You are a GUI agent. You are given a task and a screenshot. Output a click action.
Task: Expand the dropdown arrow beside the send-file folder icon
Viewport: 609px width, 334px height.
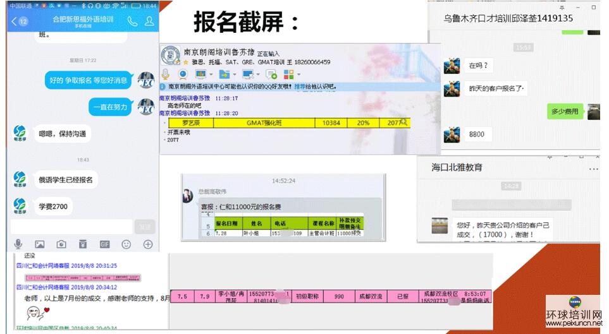point(234,75)
